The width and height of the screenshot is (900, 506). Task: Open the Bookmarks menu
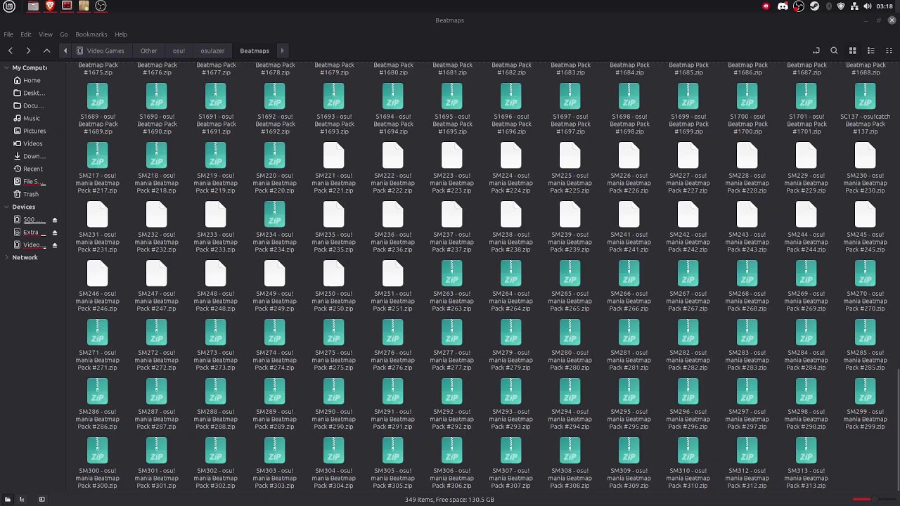click(x=91, y=34)
